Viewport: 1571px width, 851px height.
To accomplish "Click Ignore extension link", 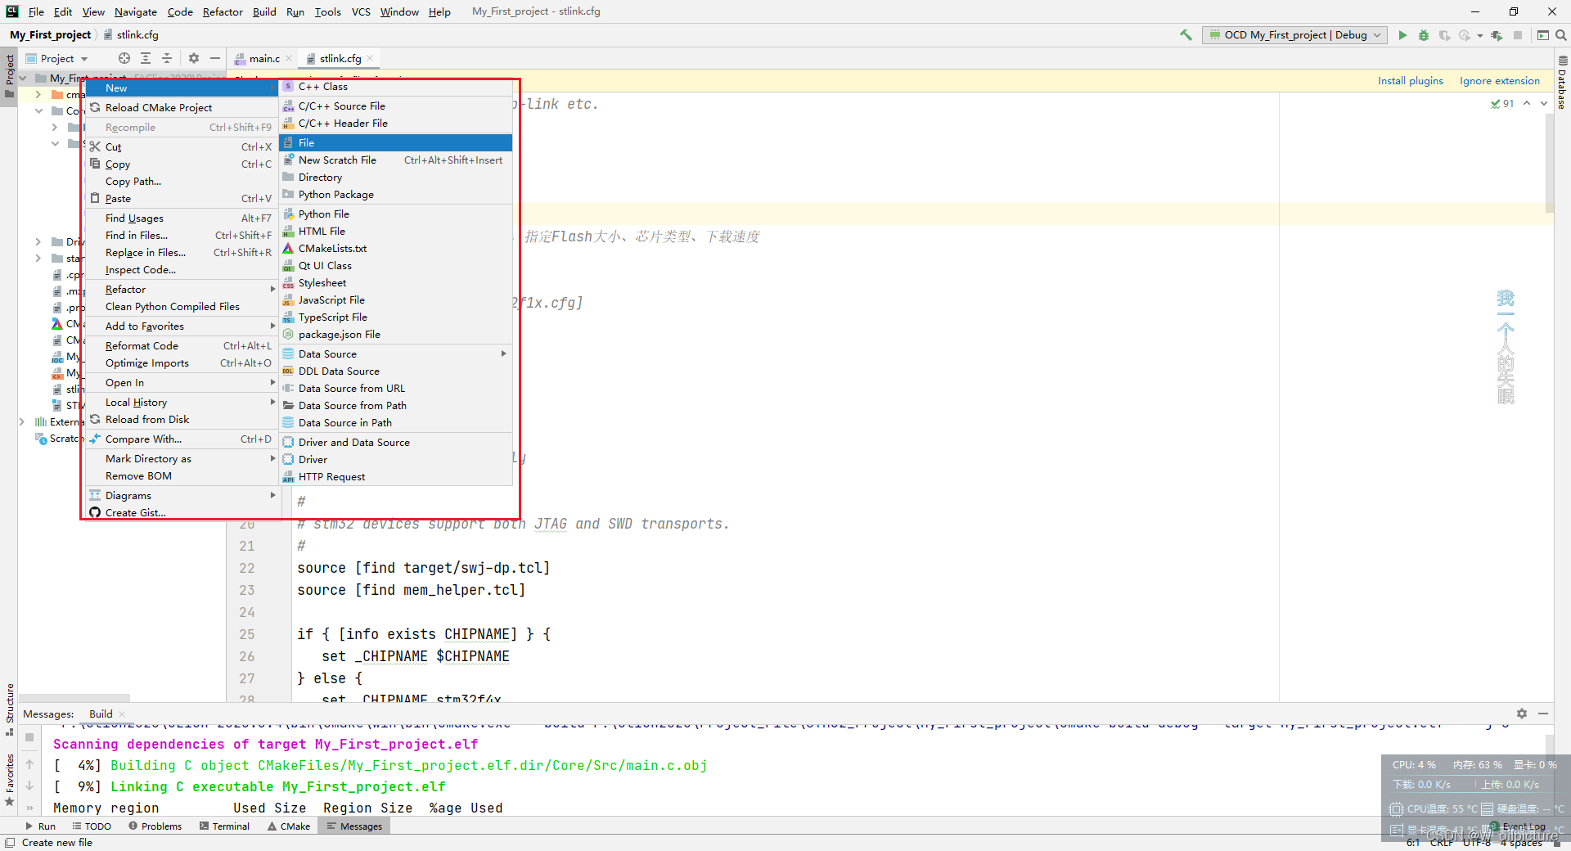I will [x=1499, y=81].
